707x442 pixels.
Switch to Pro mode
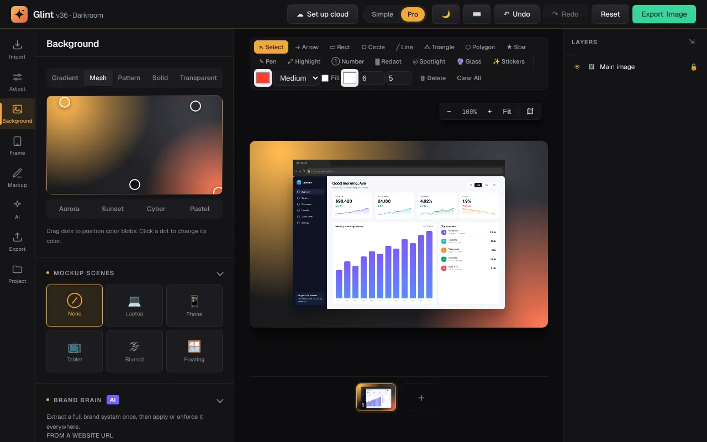pyautogui.click(x=413, y=14)
